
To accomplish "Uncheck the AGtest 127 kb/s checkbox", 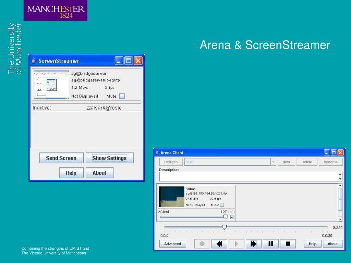I will tap(232, 217).
